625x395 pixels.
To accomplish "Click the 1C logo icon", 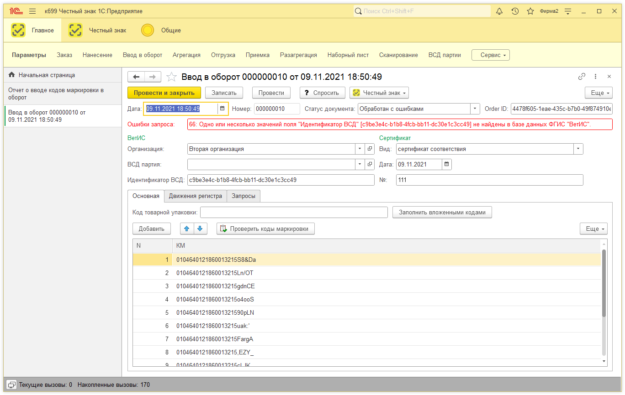I will (x=16, y=11).
